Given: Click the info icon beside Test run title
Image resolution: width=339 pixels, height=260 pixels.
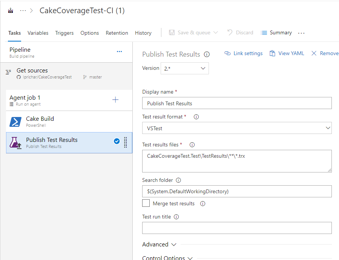Looking at the screenshot, I should tap(176, 217).
